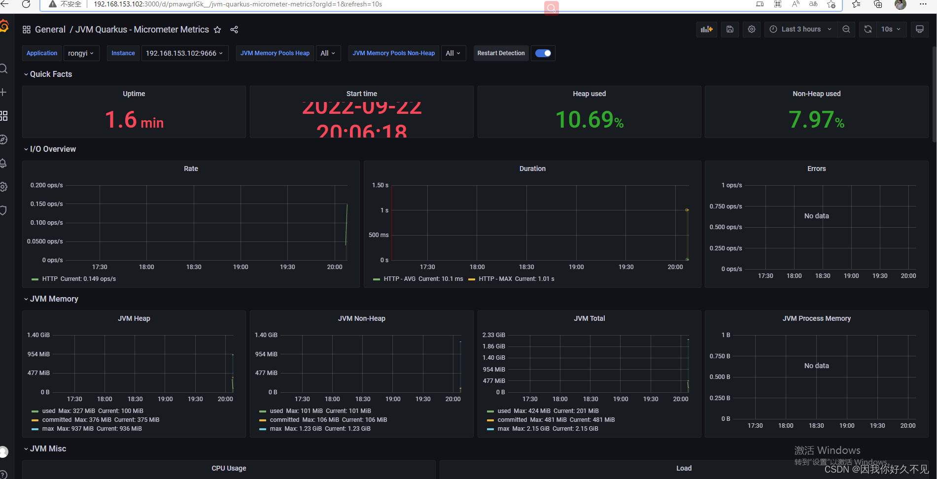The width and height of the screenshot is (937, 479).
Task: Open the Instance dropdown showing 192.168.153.102:9666
Action: pyautogui.click(x=184, y=53)
